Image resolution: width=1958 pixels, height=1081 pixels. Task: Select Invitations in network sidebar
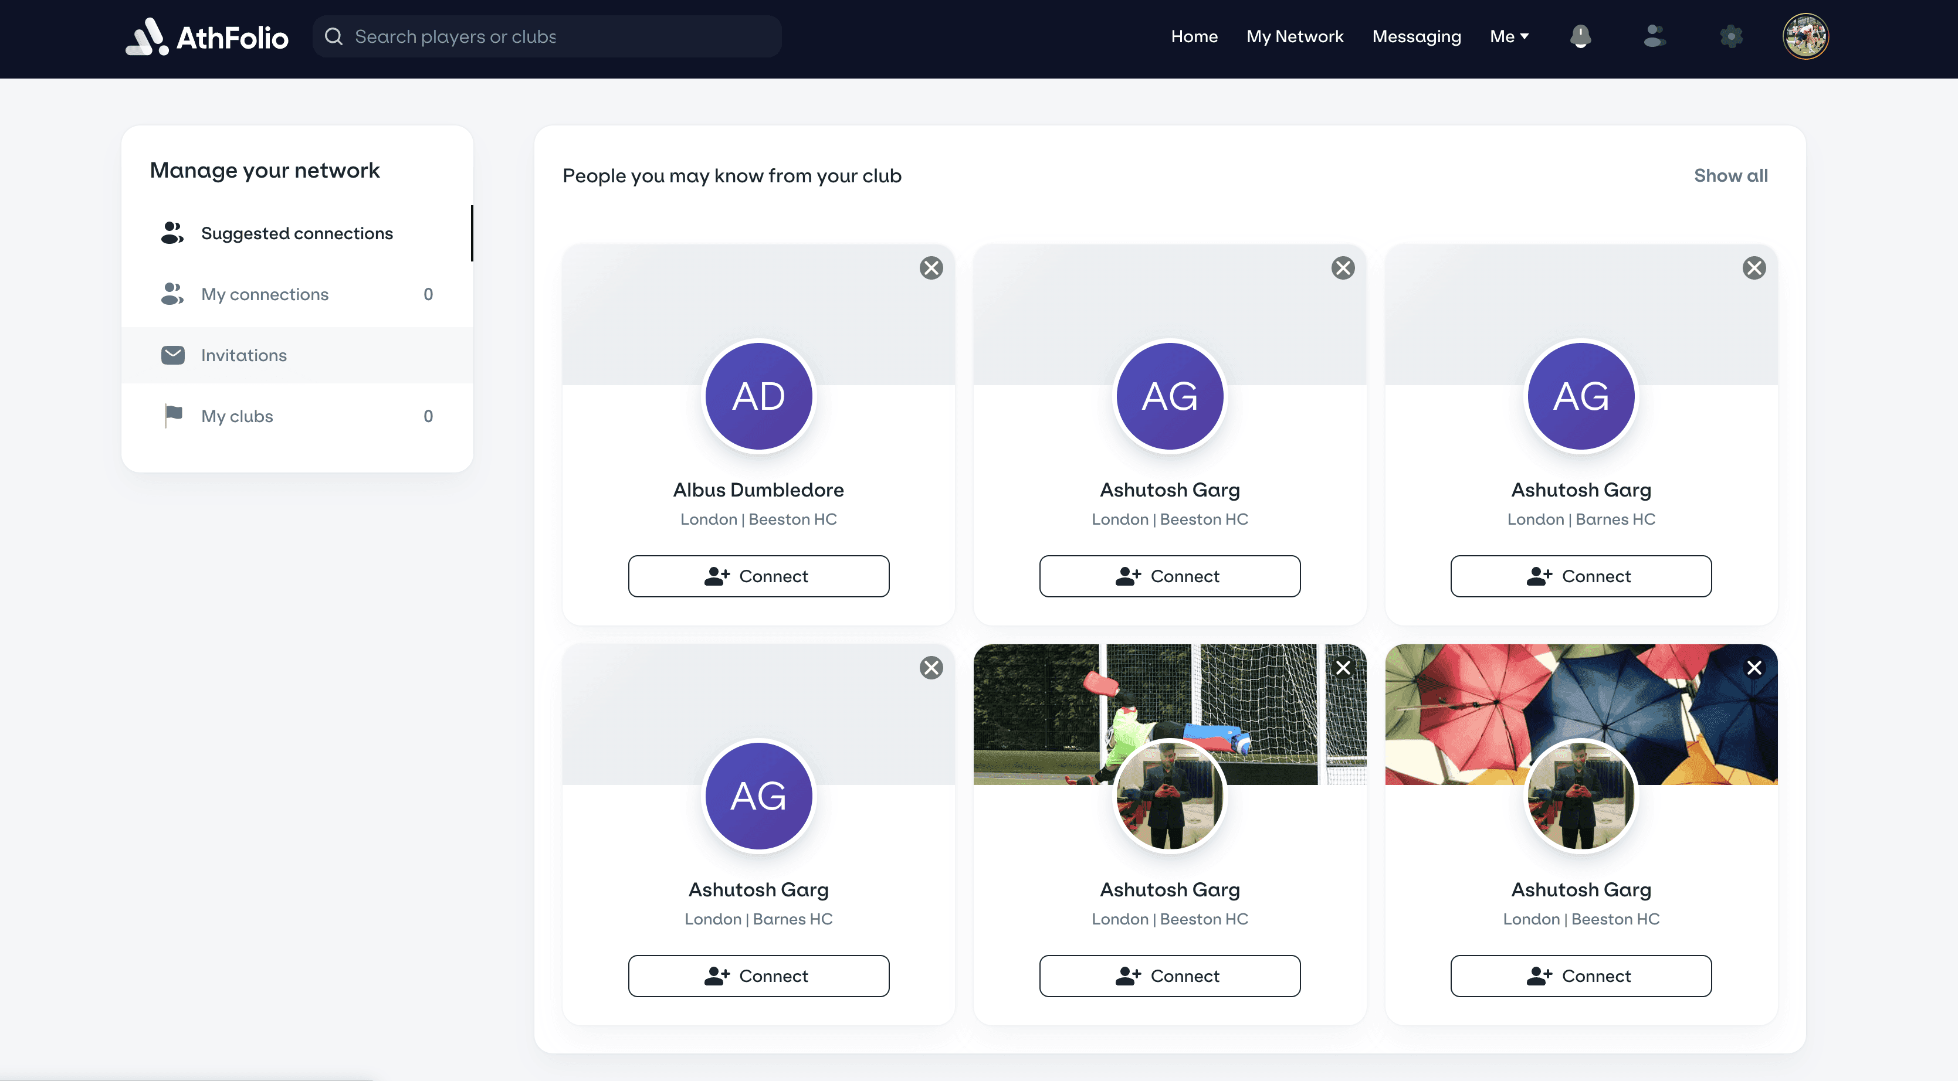[x=243, y=355]
